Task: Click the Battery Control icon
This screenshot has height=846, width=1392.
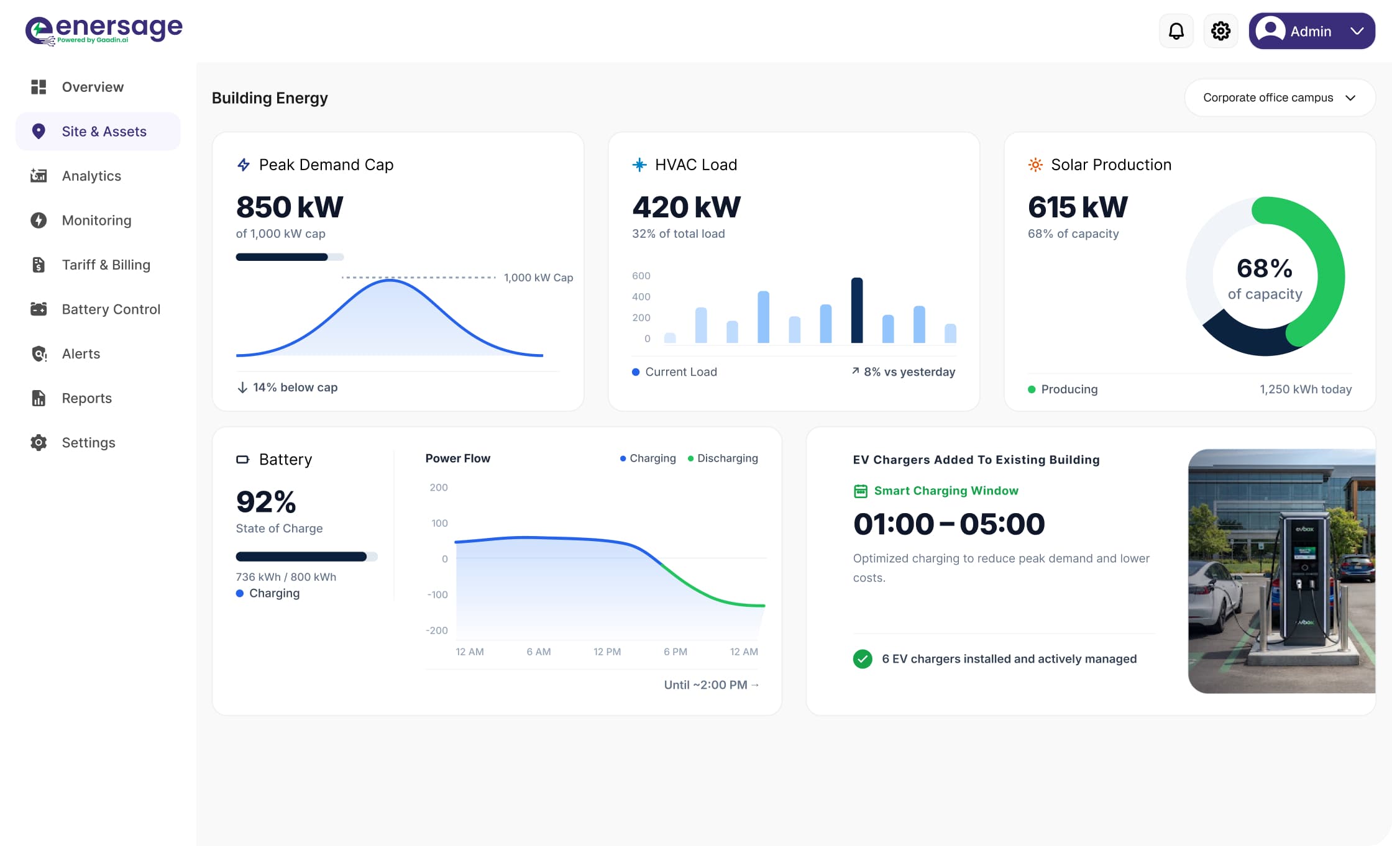Action: point(39,309)
